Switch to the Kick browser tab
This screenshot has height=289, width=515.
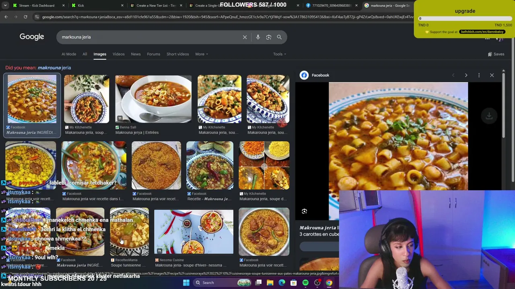pyautogui.click(x=97, y=6)
